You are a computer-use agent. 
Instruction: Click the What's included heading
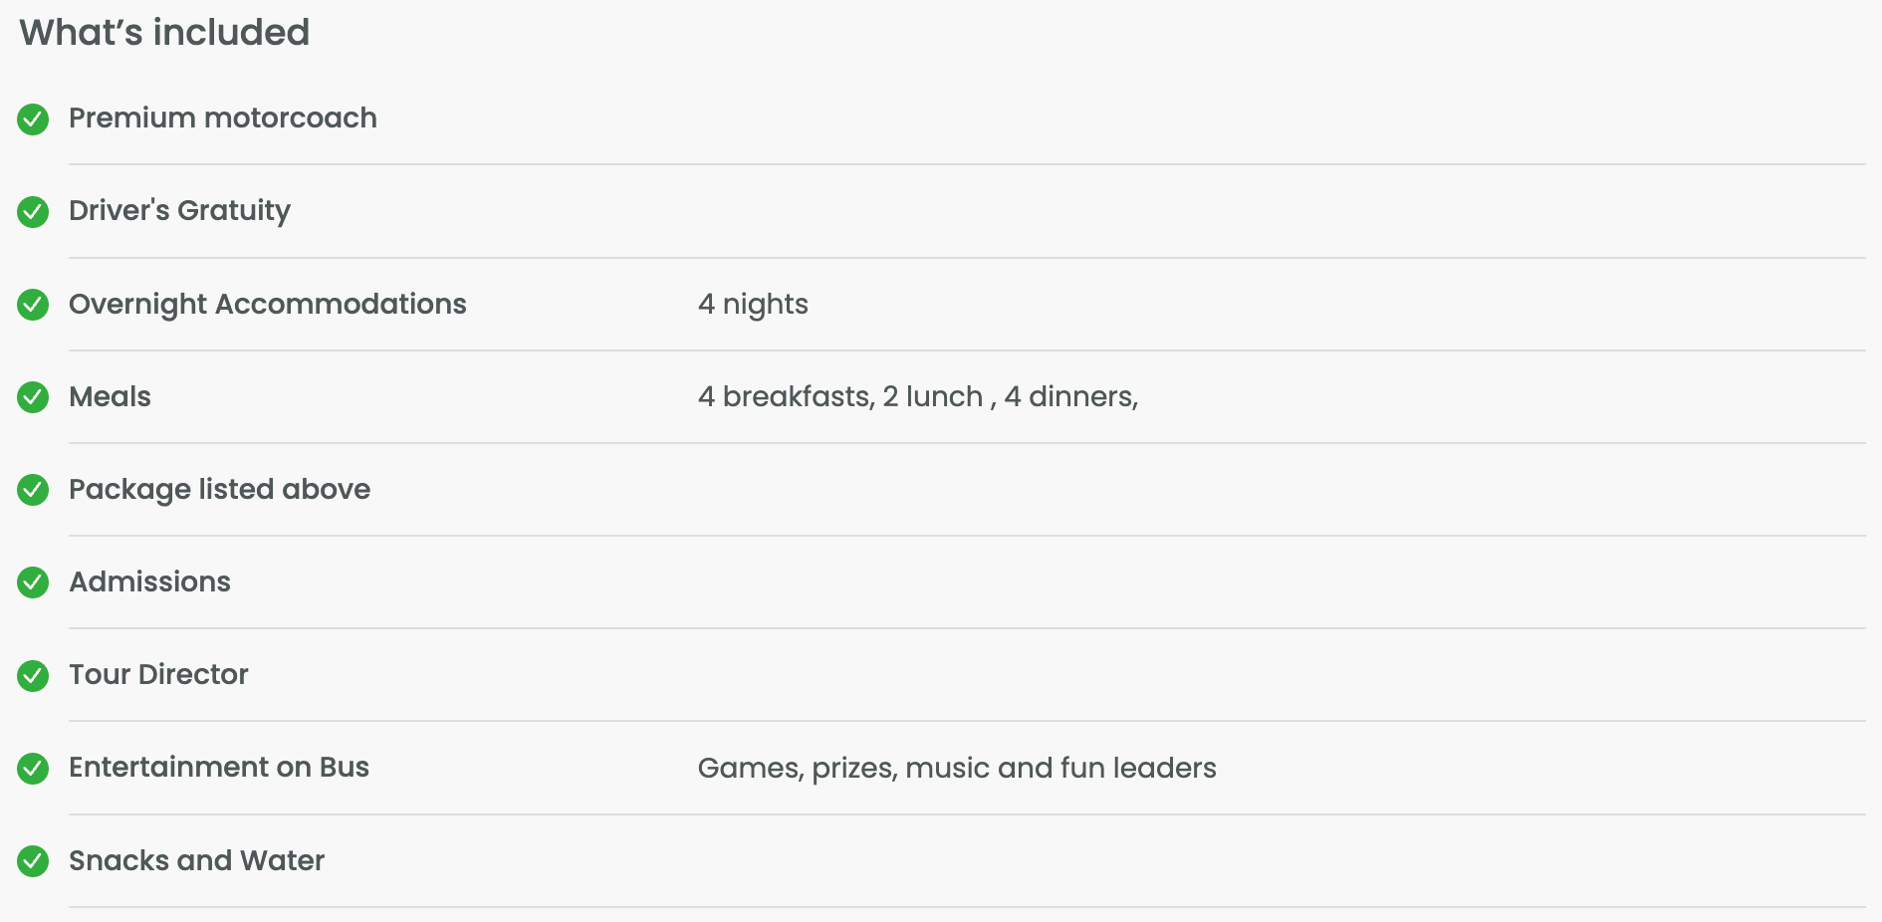coord(164,33)
